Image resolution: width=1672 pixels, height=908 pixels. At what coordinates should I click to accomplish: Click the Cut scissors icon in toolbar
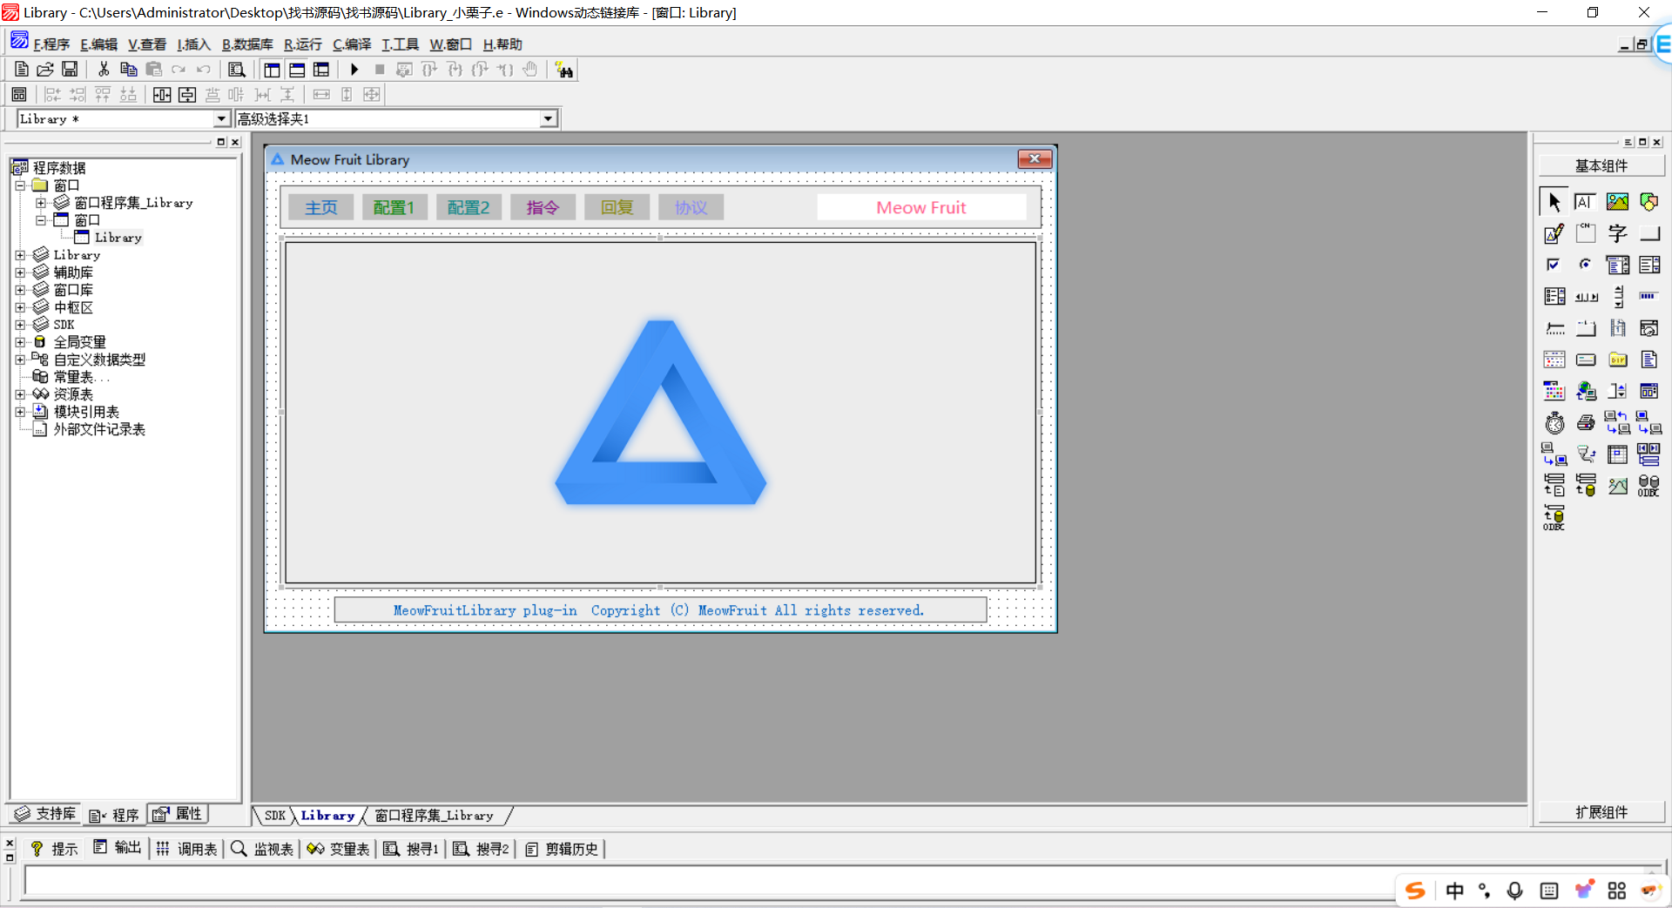click(104, 70)
